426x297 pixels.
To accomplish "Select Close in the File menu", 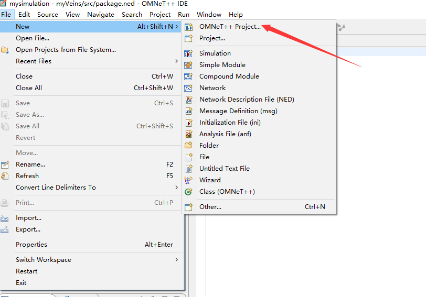I will tap(91, 76).
